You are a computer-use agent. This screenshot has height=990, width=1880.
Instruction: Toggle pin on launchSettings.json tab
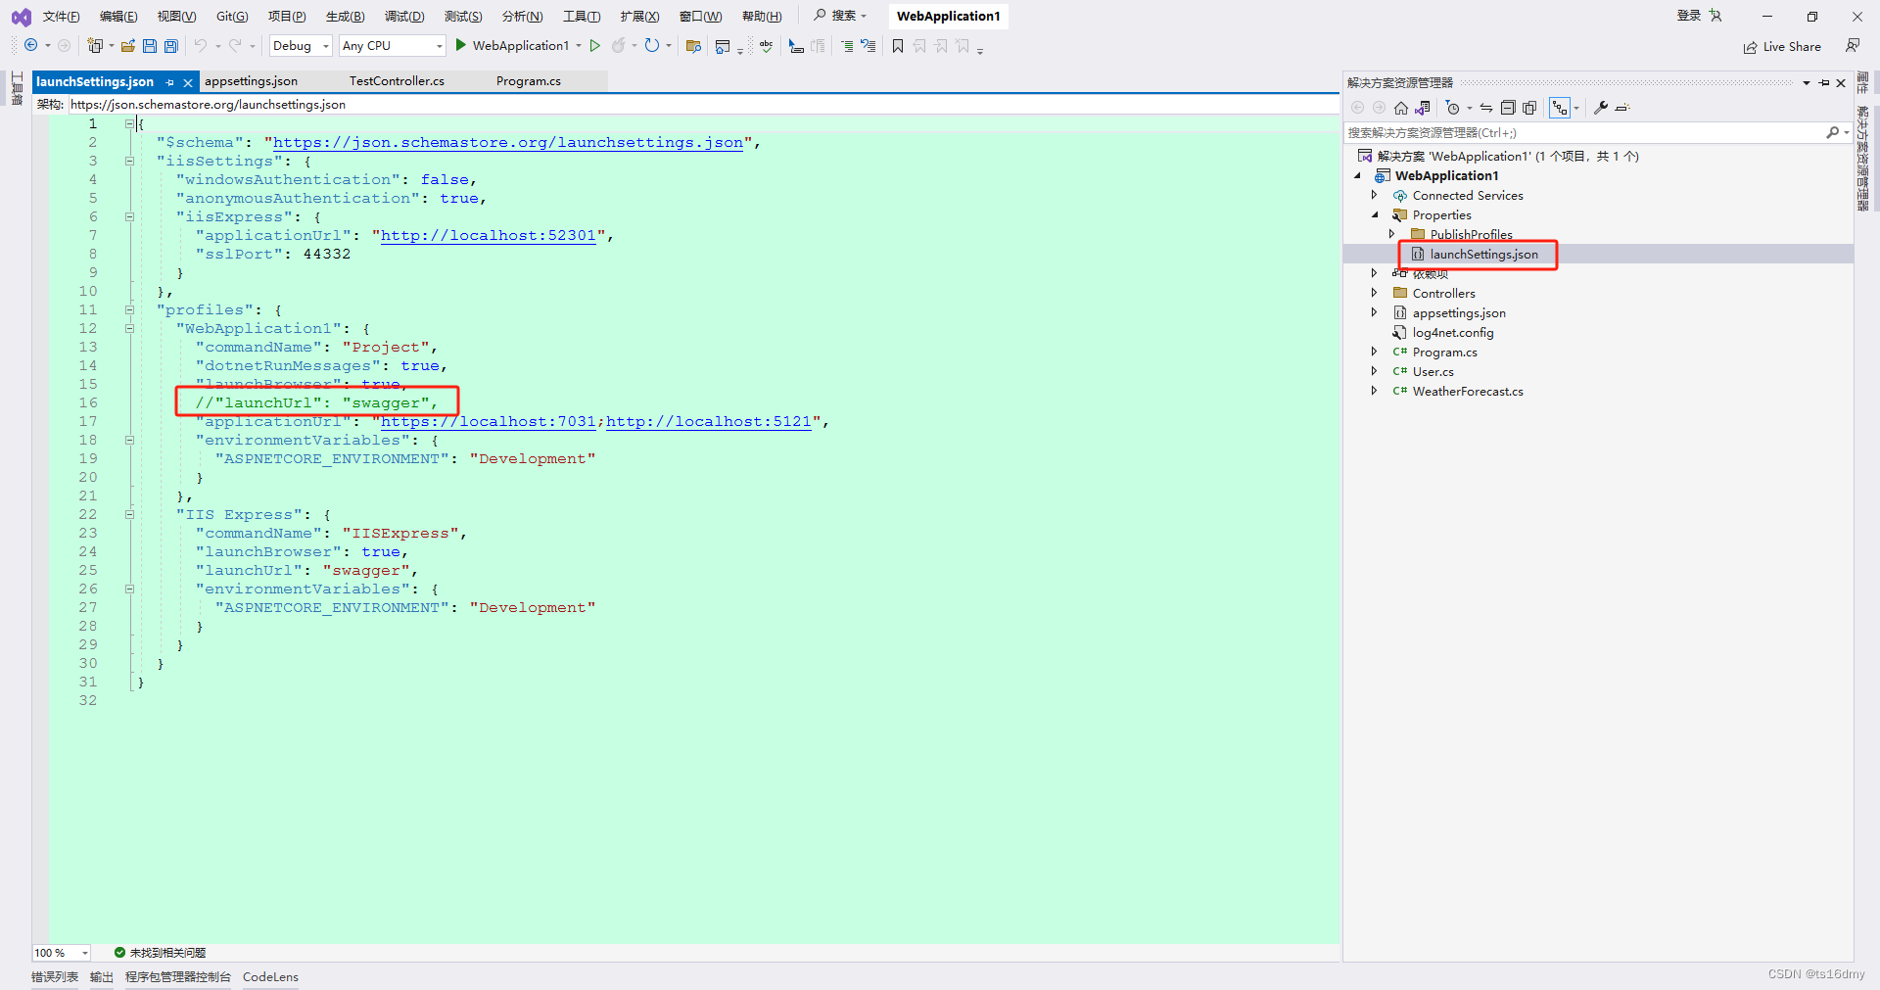(170, 83)
